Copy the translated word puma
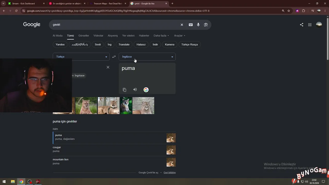This screenshot has width=329, height=185. coord(124,90)
